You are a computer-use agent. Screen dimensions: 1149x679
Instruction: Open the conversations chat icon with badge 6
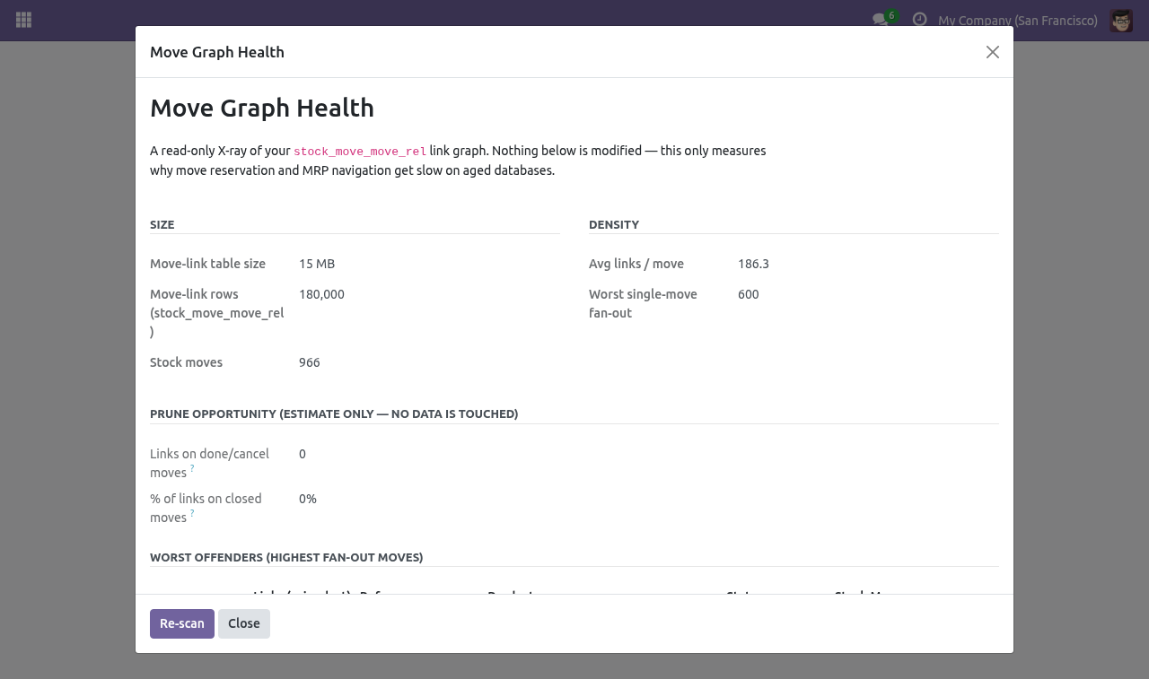(883, 19)
